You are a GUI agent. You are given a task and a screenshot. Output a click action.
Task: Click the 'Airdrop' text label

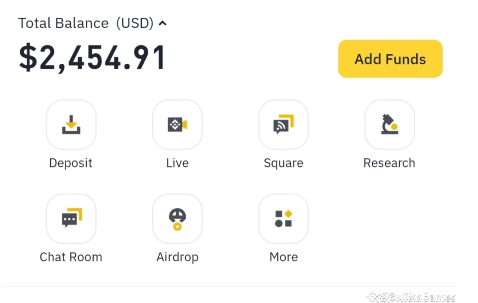click(x=177, y=257)
